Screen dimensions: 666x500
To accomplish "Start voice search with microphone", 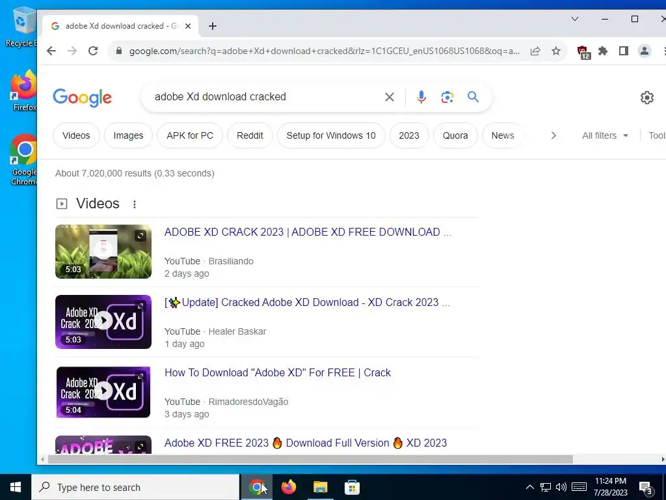I will click(x=421, y=97).
